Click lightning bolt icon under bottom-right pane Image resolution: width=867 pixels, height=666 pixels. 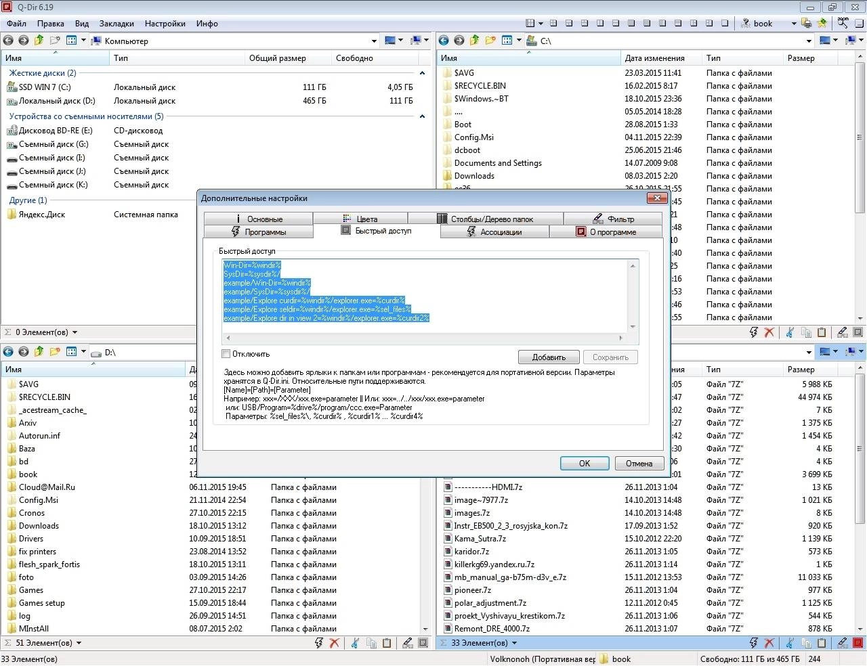pos(753,643)
